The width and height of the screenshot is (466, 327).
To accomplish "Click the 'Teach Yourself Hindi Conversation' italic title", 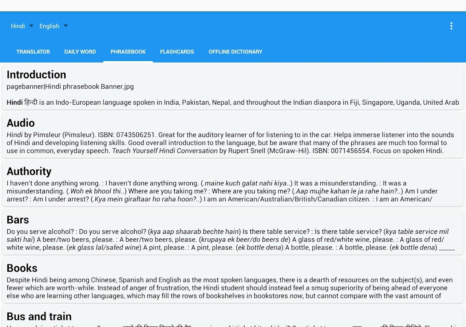I will point(165,151).
